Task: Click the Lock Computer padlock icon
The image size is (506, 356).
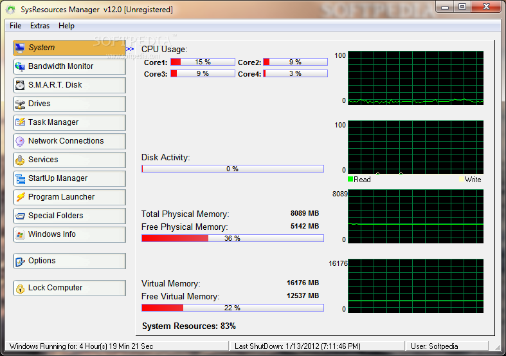Action: coord(20,288)
